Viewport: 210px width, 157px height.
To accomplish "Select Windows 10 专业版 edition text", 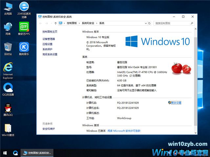I will tap(98, 37).
